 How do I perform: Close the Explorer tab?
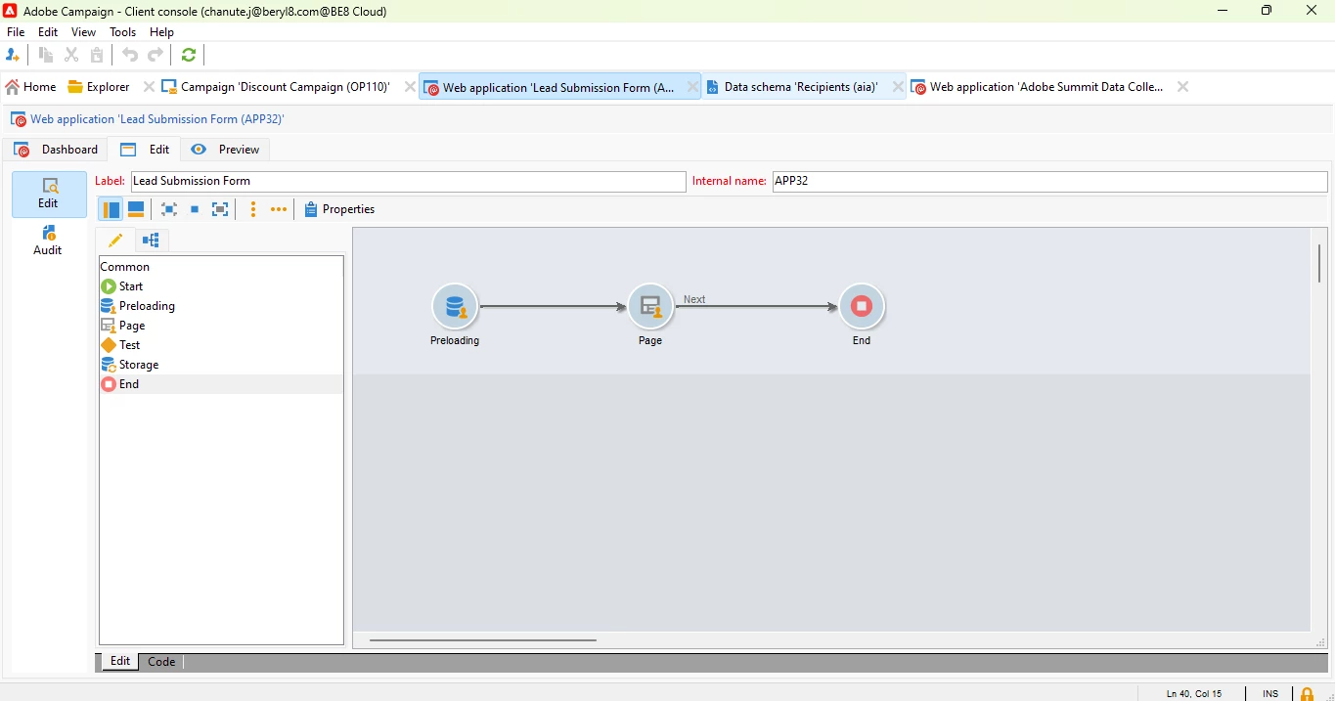(149, 87)
